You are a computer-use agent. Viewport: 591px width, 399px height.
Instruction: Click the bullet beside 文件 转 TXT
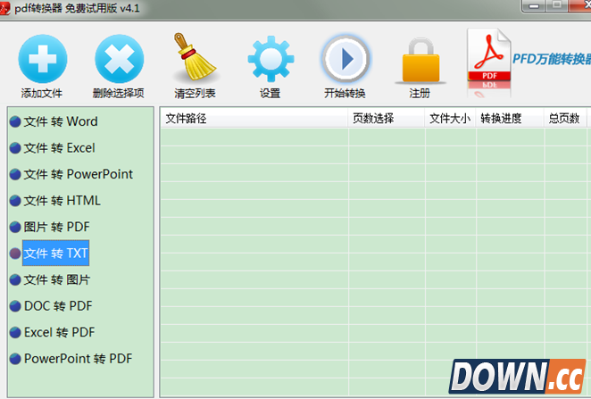(15, 254)
